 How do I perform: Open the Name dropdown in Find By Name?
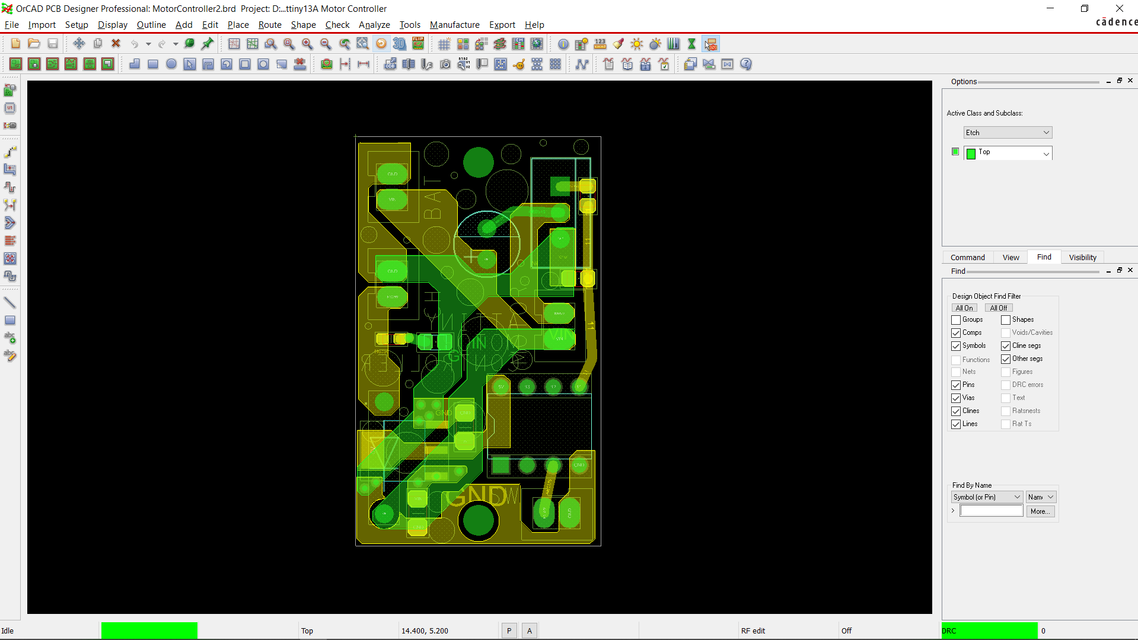click(1041, 497)
